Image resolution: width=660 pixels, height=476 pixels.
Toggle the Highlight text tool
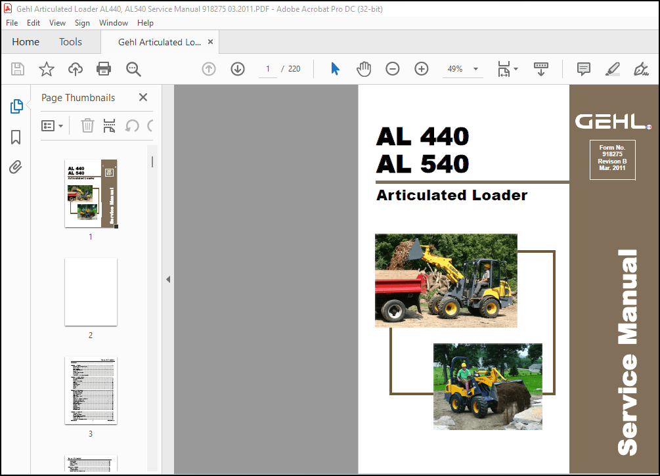[x=612, y=68]
